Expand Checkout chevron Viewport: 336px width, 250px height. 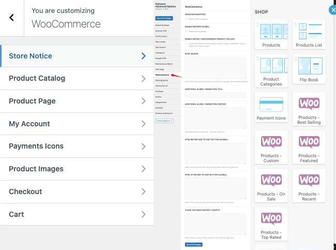pos(144,192)
